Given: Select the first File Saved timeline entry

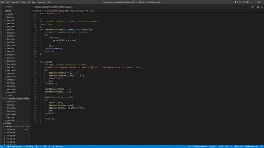Looking at the screenshot, I should 11,129.
